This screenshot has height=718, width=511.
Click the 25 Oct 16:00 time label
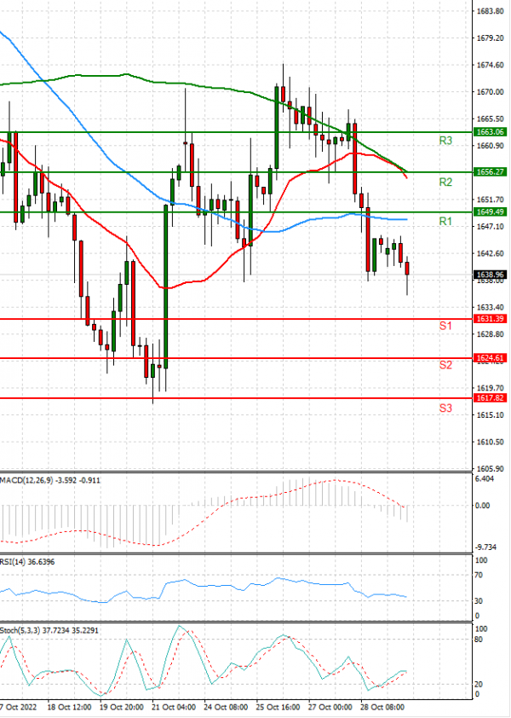click(278, 707)
